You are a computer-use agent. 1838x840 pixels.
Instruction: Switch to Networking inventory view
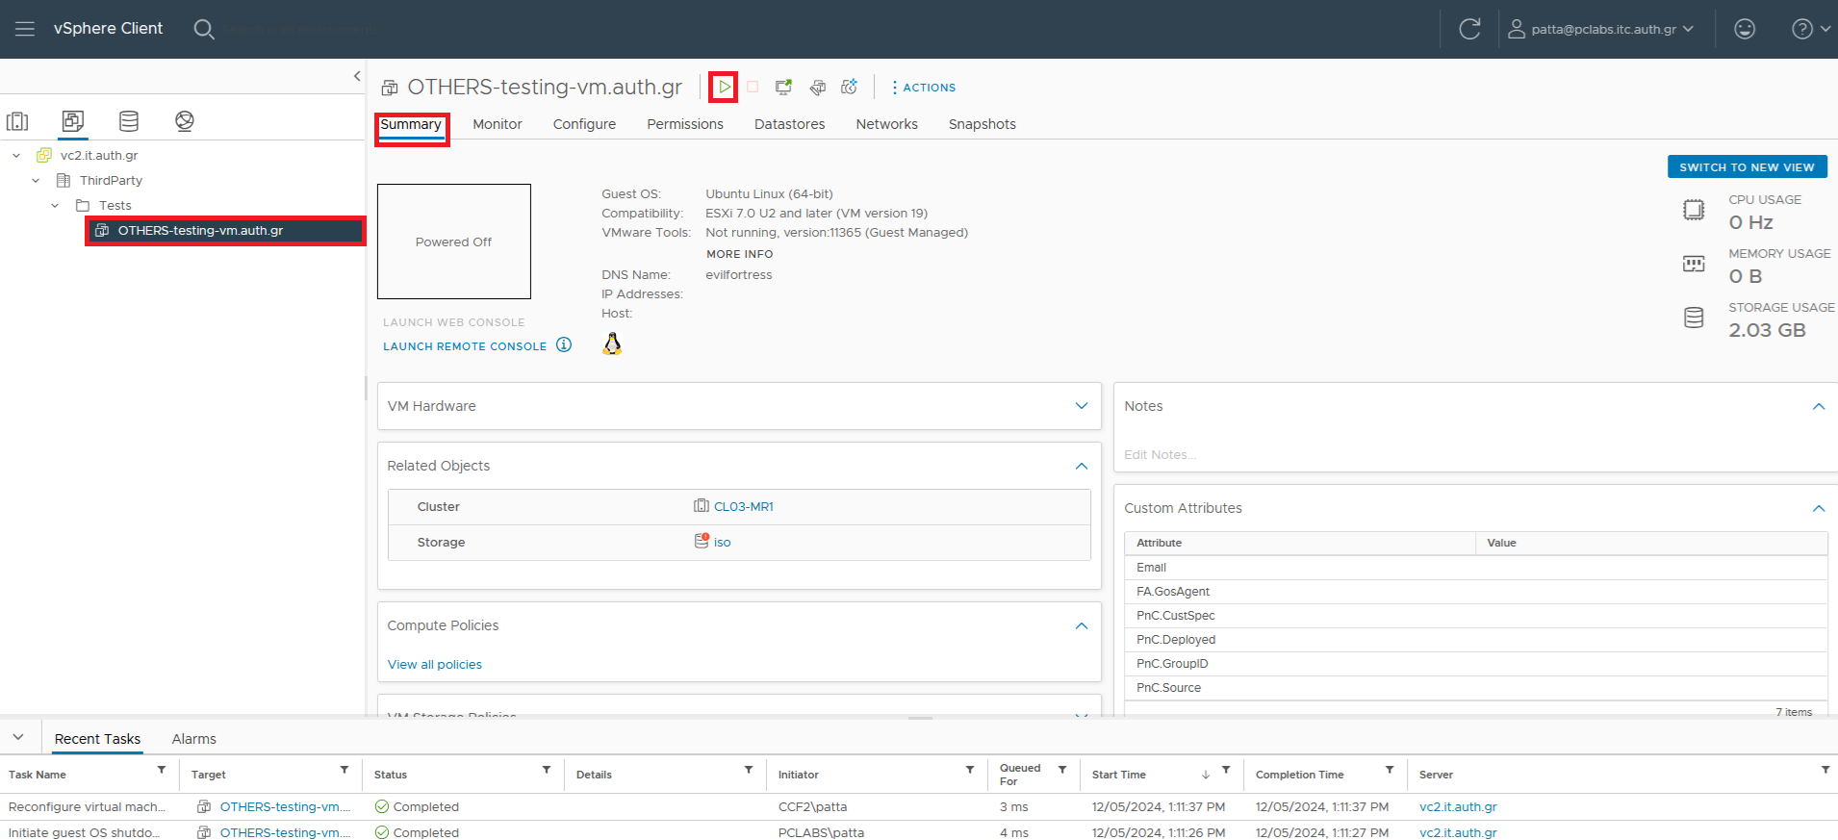coord(185,121)
